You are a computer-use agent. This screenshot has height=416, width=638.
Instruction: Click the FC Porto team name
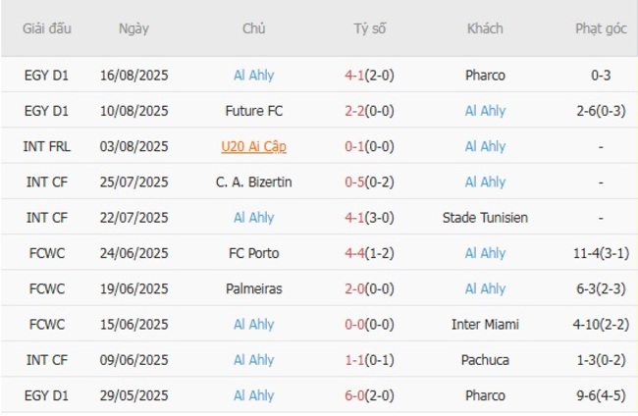tap(254, 253)
